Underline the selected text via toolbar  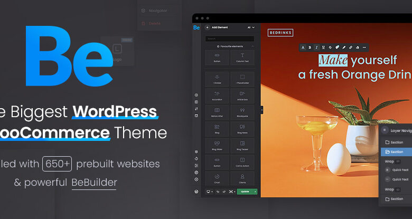click(323, 47)
